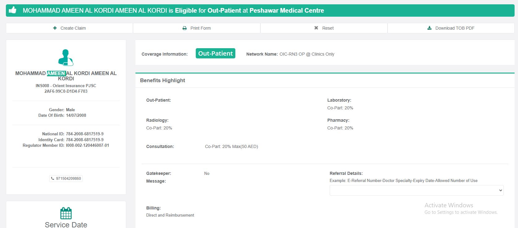Click the phone number 971504209860 badge
Image resolution: width=518 pixels, height=228 pixels.
68,179
